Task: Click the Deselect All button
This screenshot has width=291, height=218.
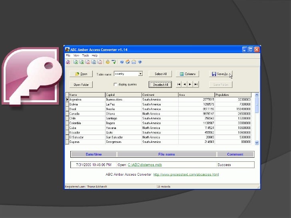Action: tap(160, 85)
